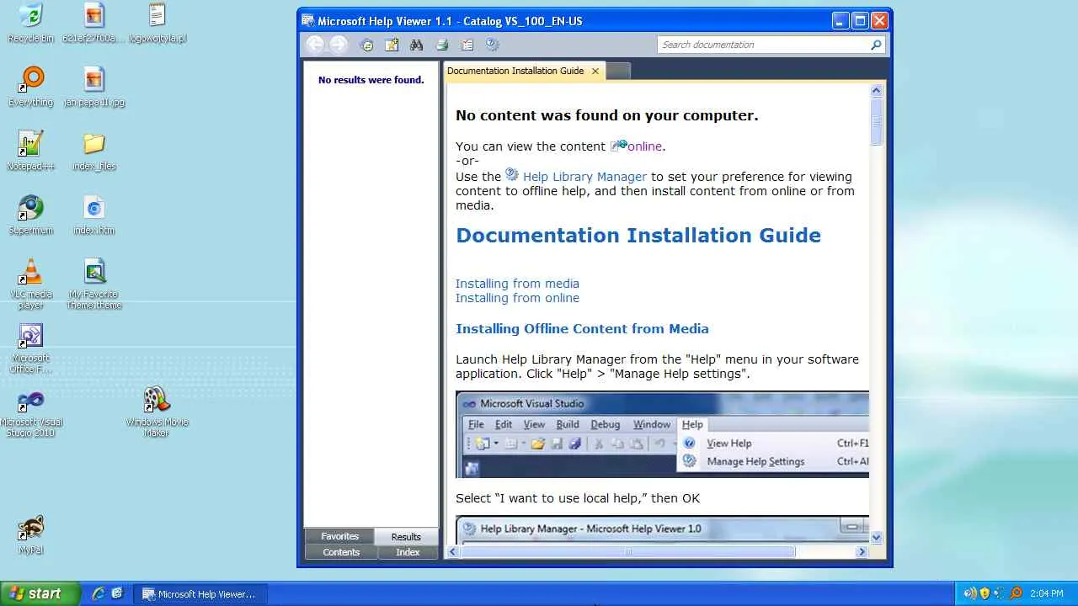Select the My Favorite Theme.theme file

(94, 284)
